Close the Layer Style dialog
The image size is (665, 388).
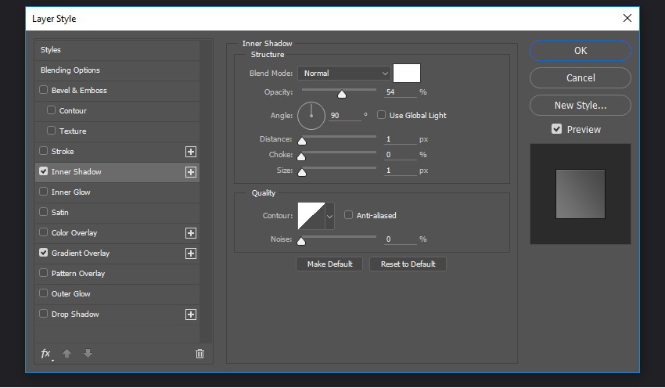point(627,18)
